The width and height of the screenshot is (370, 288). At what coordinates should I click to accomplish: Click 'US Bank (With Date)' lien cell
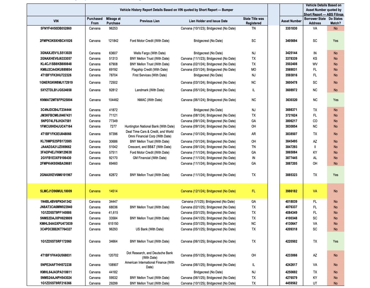(150, 229)
